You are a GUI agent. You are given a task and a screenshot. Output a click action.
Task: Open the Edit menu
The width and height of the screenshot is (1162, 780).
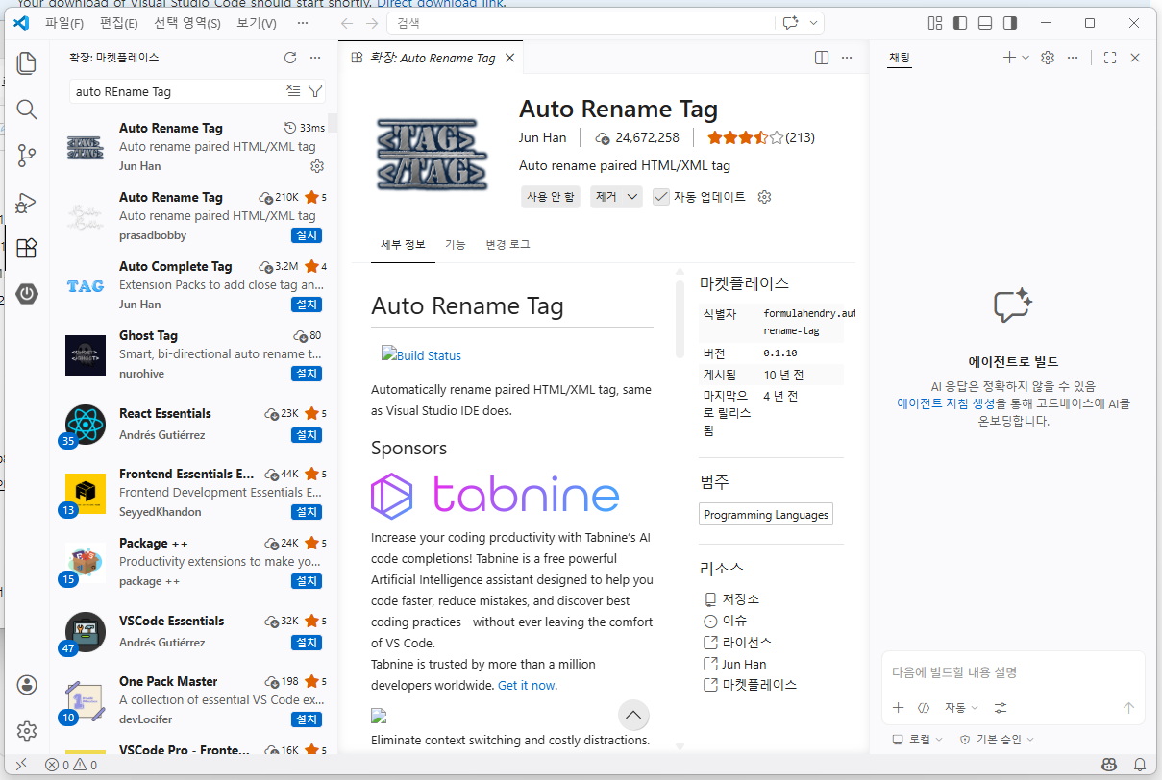119,23
